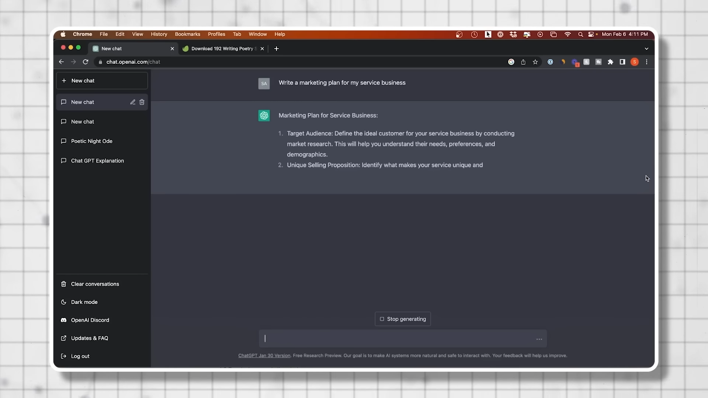Open the ChatGPT Jan 30 Version link
The width and height of the screenshot is (708, 398).
coord(264,356)
